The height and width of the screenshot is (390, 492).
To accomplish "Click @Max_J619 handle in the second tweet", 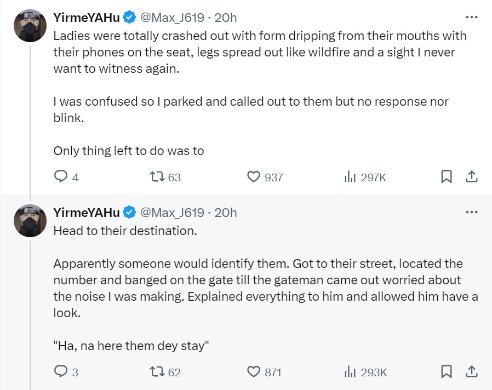I will [x=173, y=213].
